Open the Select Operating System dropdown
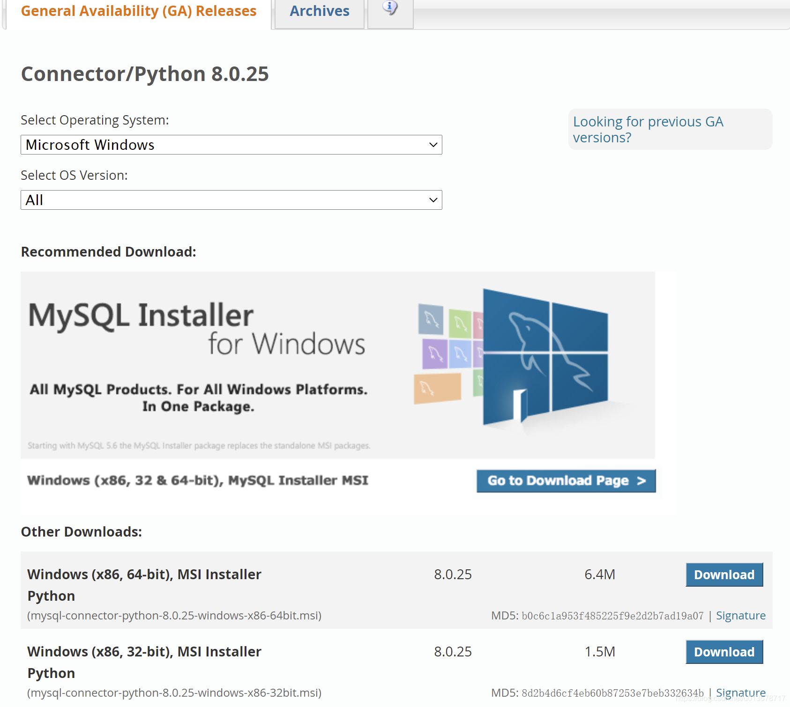 pos(231,145)
